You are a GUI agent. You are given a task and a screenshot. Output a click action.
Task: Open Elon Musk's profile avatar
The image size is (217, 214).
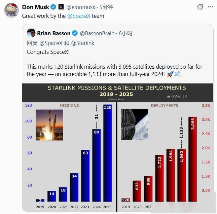click(11, 10)
